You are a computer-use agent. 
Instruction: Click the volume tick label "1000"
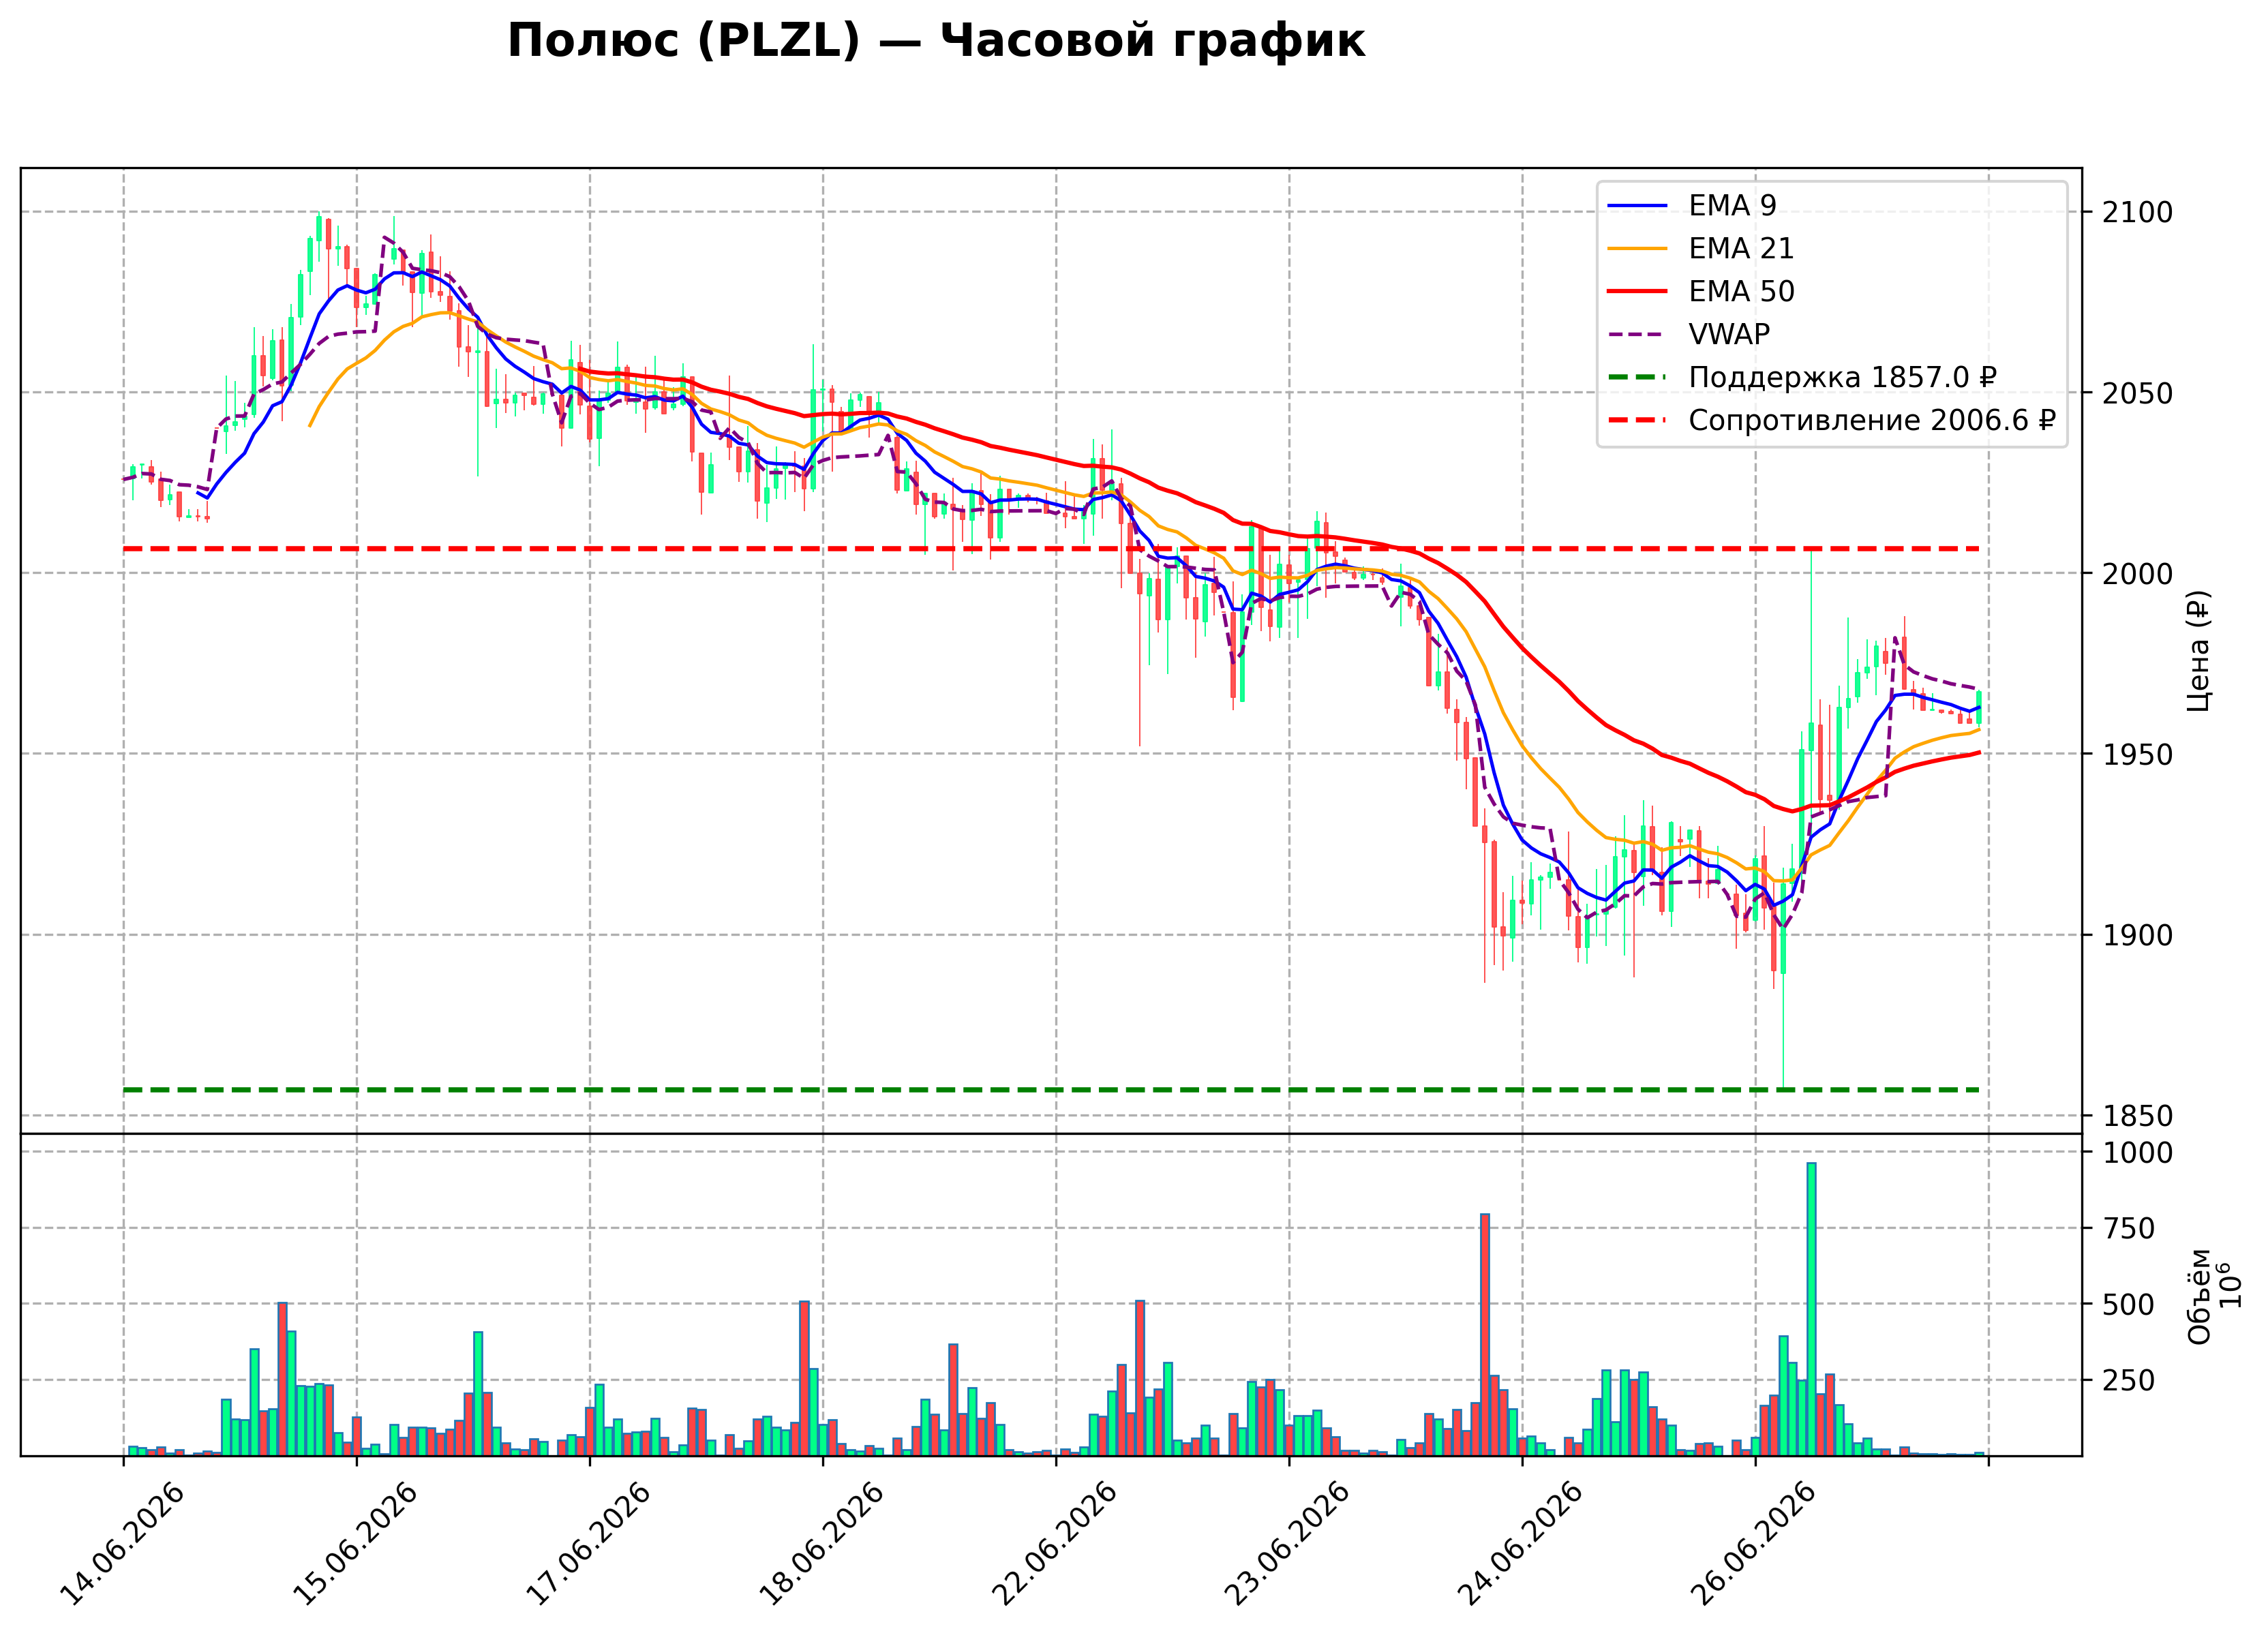point(2137,1153)
